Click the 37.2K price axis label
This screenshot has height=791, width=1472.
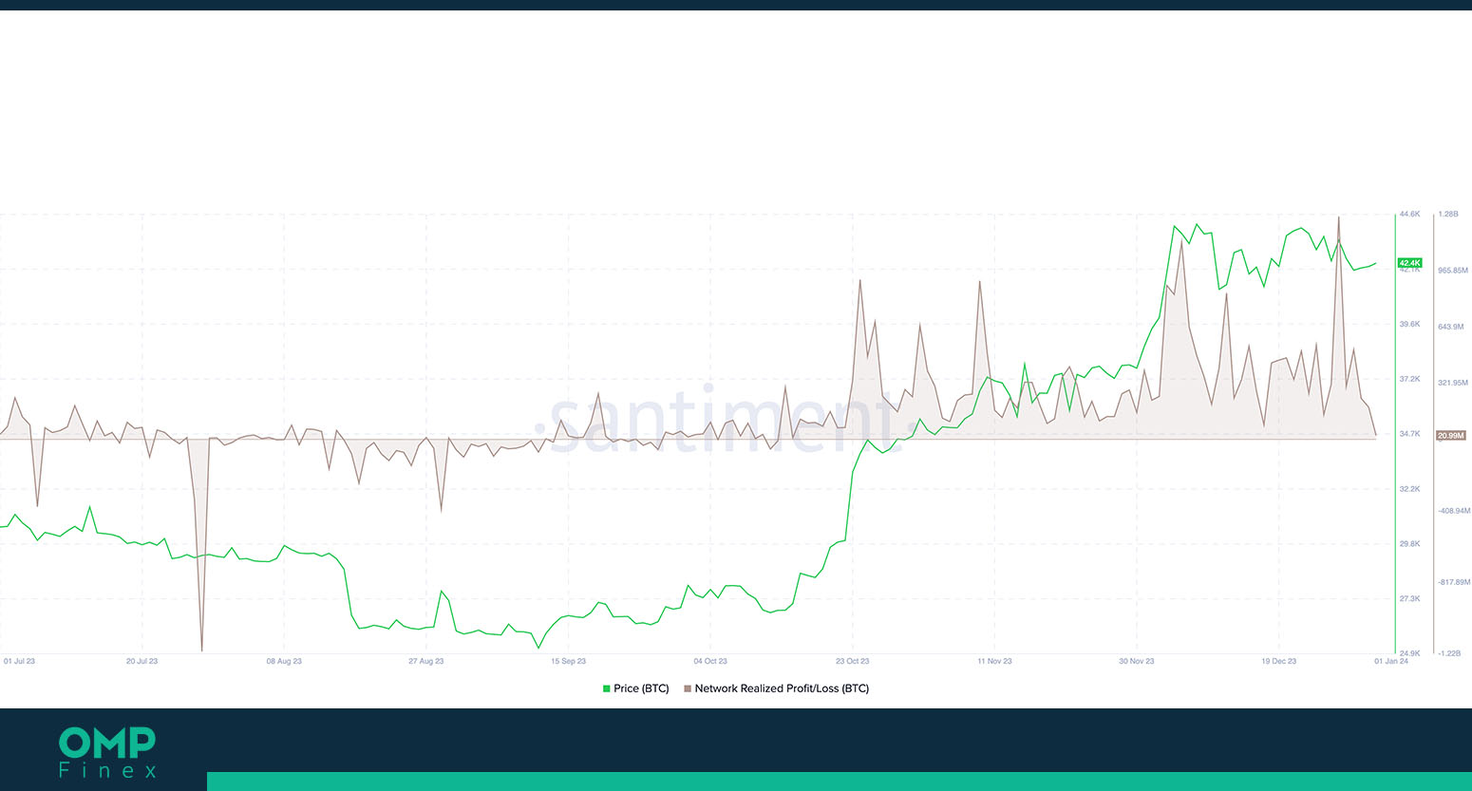click(x=1409, y=379)
